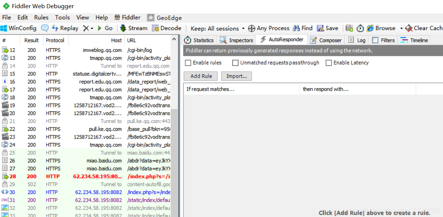
Task: Click the Fiddler title bar logo
Action: click(6, 6)
